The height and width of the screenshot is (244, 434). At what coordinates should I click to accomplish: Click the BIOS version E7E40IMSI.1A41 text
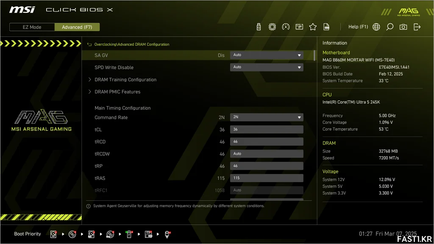[x=394, y=67]
